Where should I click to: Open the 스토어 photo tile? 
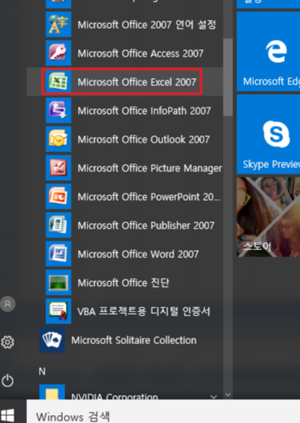[x=268, y=217]
